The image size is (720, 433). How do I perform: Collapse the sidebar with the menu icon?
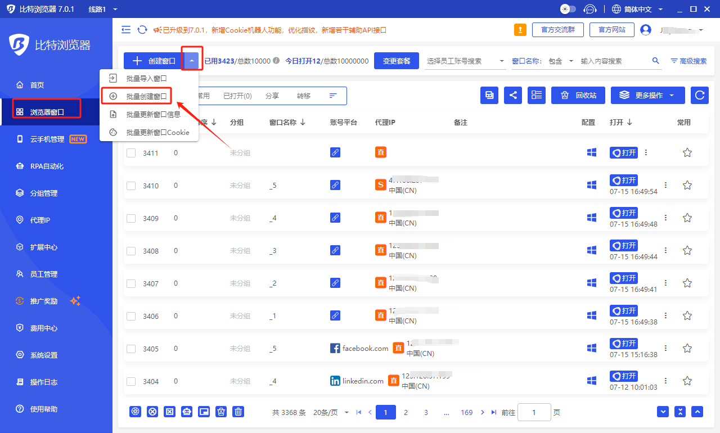tap(126, 30)
